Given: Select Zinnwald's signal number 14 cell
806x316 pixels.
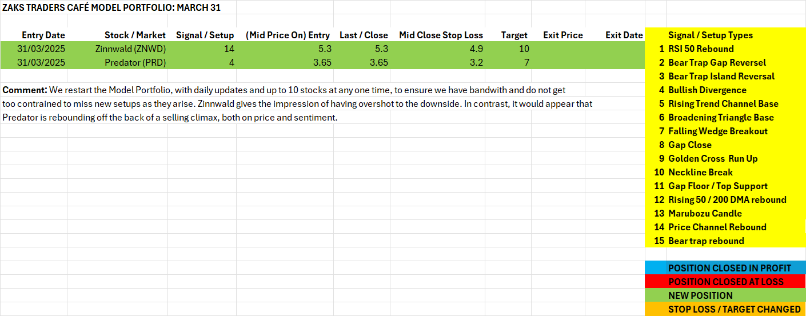Looking at the screenshot, I should (x=228, y=49).
